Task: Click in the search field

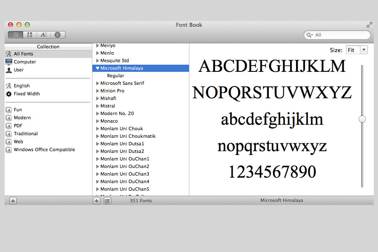Action: (x=337, y=35)
